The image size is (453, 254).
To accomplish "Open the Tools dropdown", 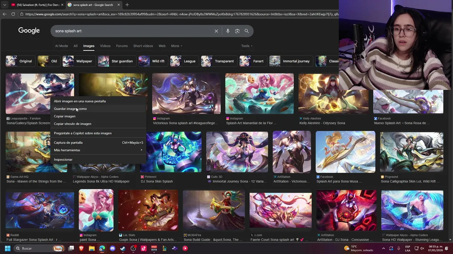I will (247, 46).
